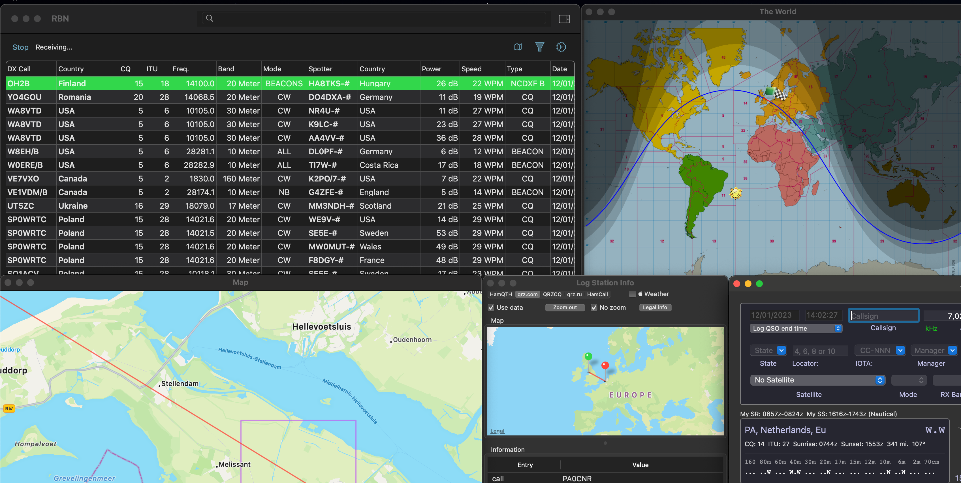This screenshot has height=483, width=961.
Task: Click the search magnifier in RBN
Action: click(210, 18)
